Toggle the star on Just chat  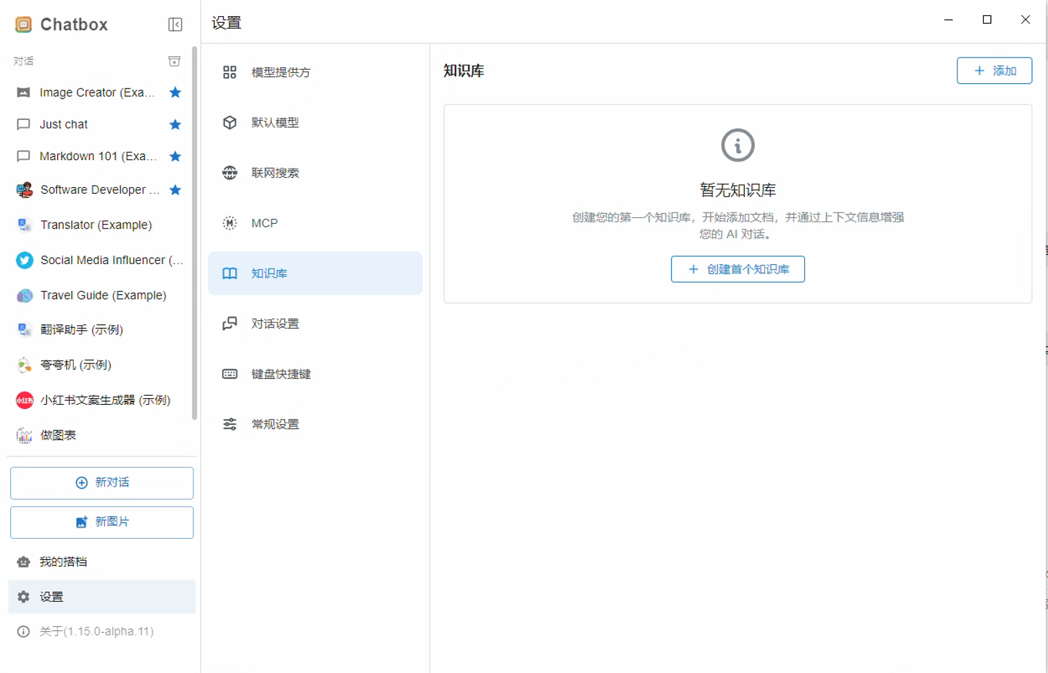coord(175,125)
